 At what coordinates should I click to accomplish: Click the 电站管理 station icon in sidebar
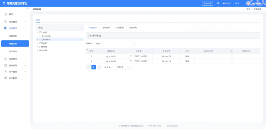[6, 22]
